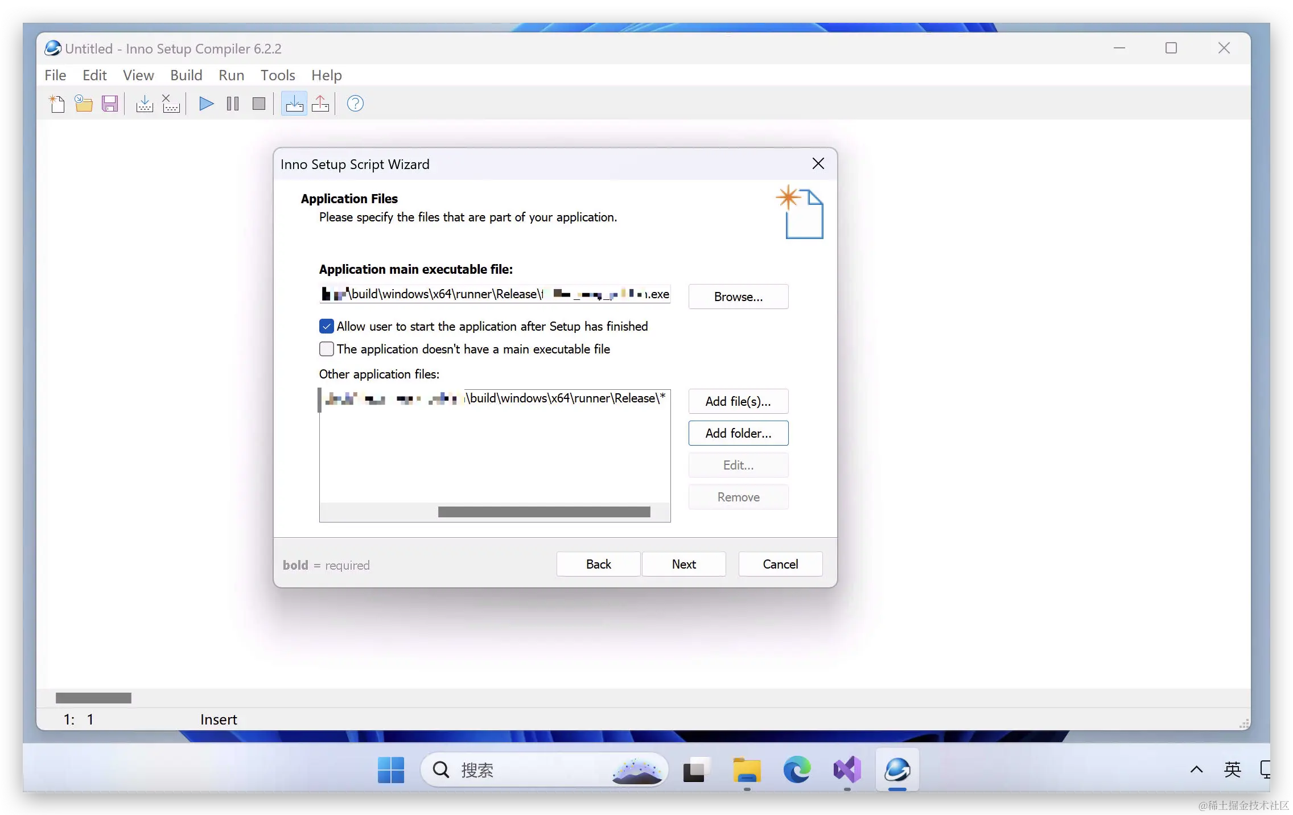This screenshot has width=1293, height=815.
Task: Save the script with the floppy icon
Action: pos(110,104)
